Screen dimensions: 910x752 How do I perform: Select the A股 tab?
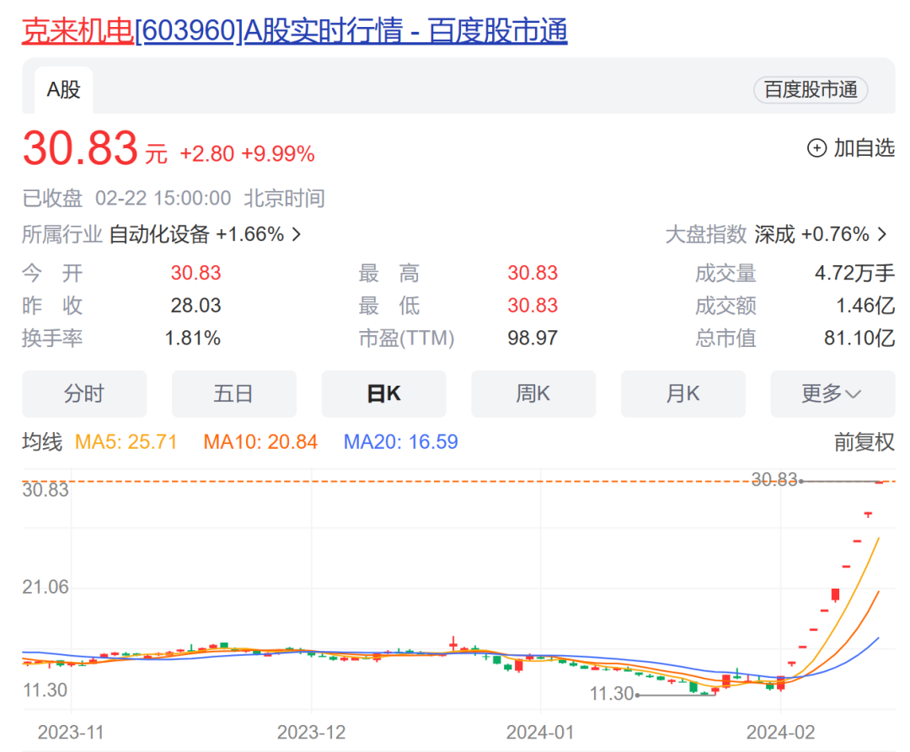point(63,88)
